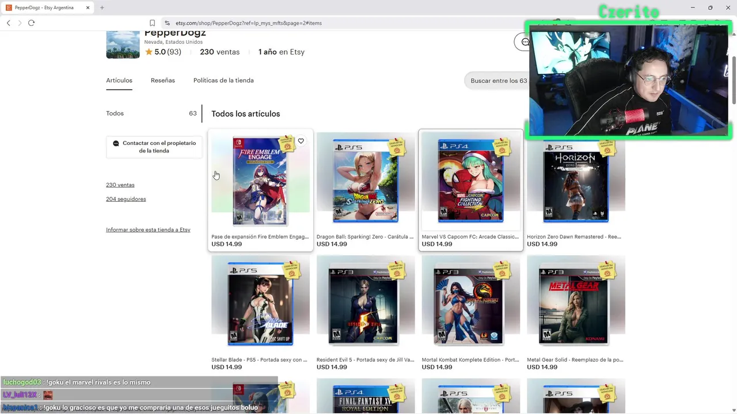Click the page vertical scrollbar thumb
The image size is (737, 414).
pyautogui.click(x=734, y=80)
